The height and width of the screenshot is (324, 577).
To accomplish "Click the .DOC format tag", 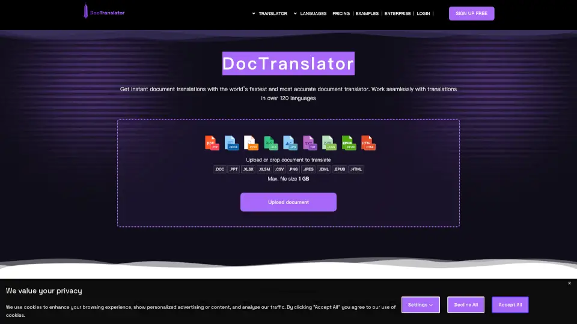I will 220,169.
